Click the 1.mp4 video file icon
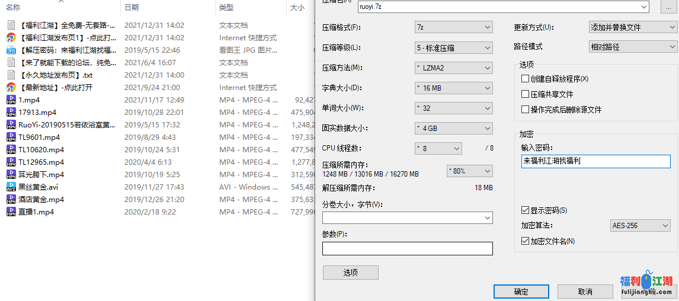This screenshot has width=679, height=301. [11, 100]
